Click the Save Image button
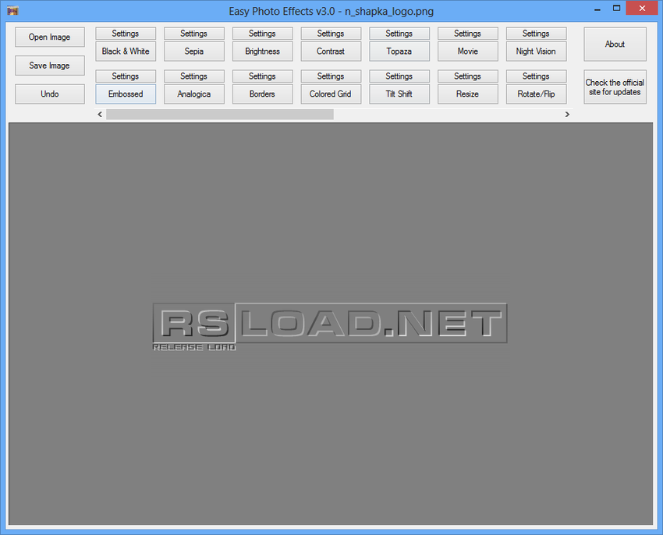The height and width of the screenshot is (535, 663). (49, 66)
